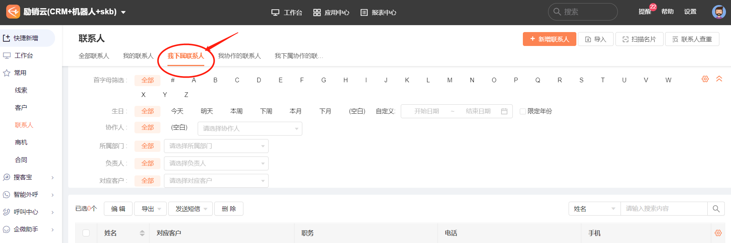This screenshot has width=731, height=243.
Task: Click the 导入 button
Action: click(x=596, y=39)
